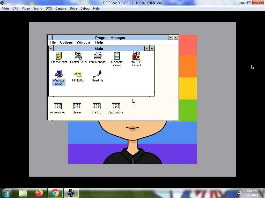Select the Applications program group icon
The image size is (265, 198).
(116, 108)
